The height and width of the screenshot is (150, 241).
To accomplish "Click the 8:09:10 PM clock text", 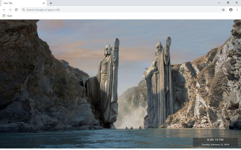I will coord(215,140).
